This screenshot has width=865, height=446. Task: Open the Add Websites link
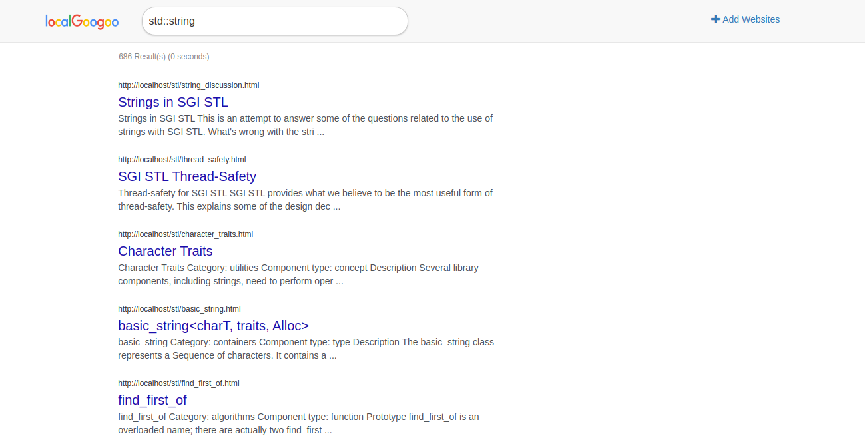pyautogui.click(x=750, y=19)
